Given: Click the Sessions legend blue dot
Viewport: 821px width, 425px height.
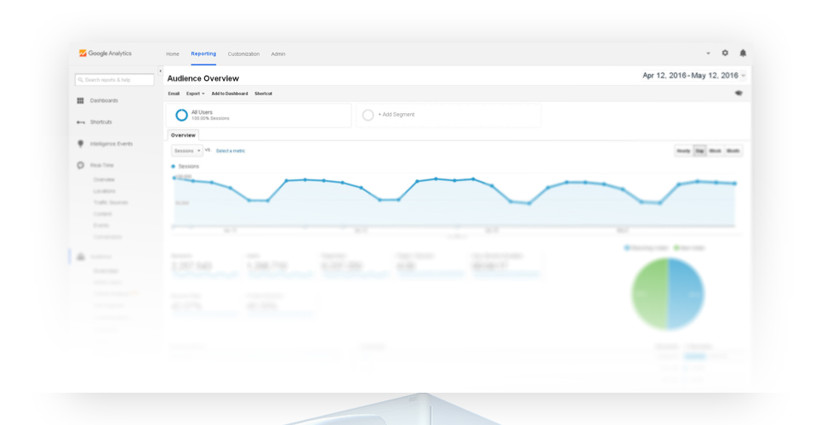Looking at the screenshot, I should (174, 167).
